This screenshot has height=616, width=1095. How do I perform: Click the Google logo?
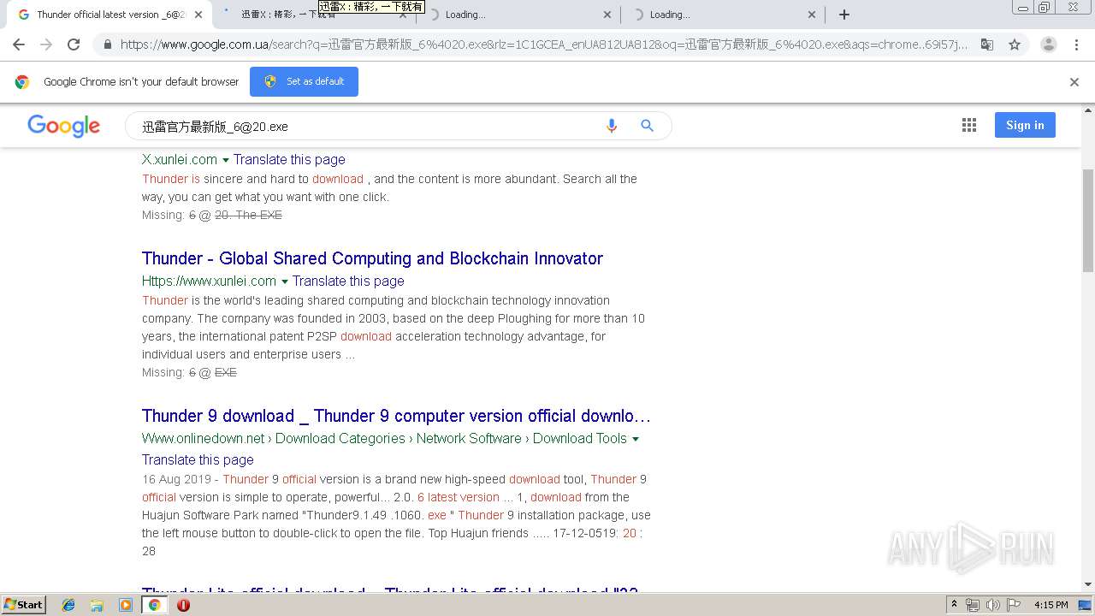click(64, 126)
